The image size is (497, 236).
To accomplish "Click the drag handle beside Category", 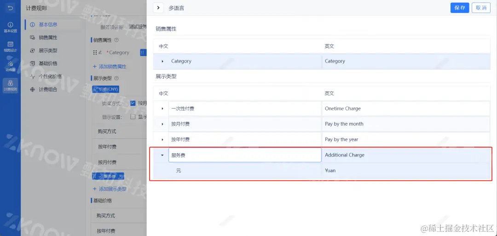I will click(95, 52).
